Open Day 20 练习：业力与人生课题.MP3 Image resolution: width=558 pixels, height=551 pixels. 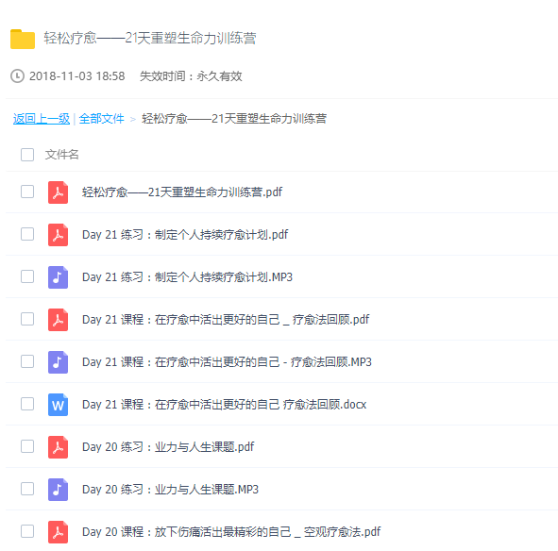[170, 490]
